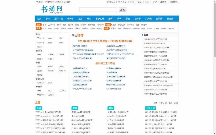Open 请假条 in the top link bar
216x135 pixels.
(x=163, y=2)
